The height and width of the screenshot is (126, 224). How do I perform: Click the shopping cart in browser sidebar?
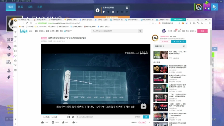(16, 65)
